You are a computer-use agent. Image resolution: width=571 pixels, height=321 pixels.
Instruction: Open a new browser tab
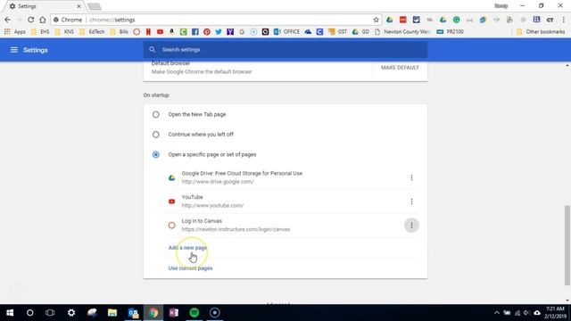95,6
